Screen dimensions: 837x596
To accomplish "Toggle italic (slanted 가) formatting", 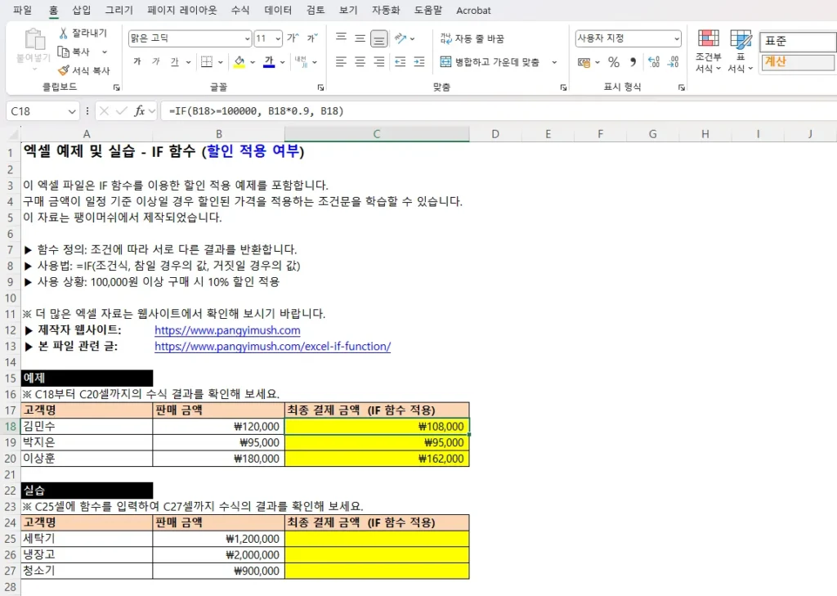I will (x=156, y=62).
